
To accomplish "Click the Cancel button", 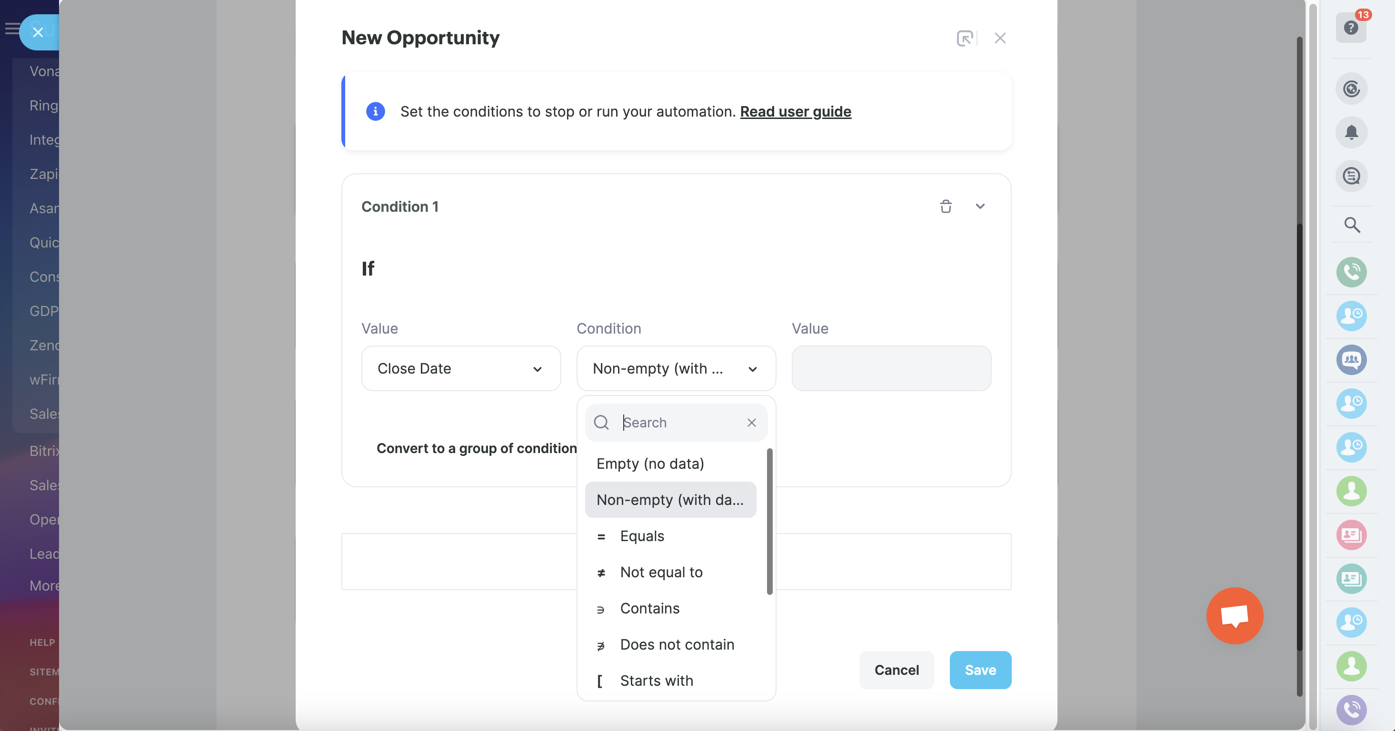I will [896, 670].
